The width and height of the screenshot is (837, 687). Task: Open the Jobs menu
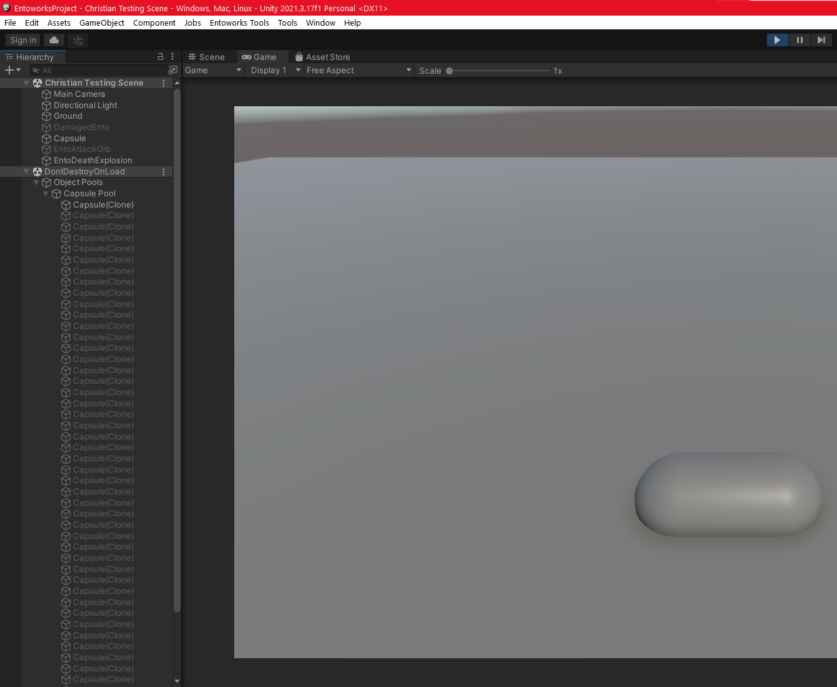[x=192, y=23]
